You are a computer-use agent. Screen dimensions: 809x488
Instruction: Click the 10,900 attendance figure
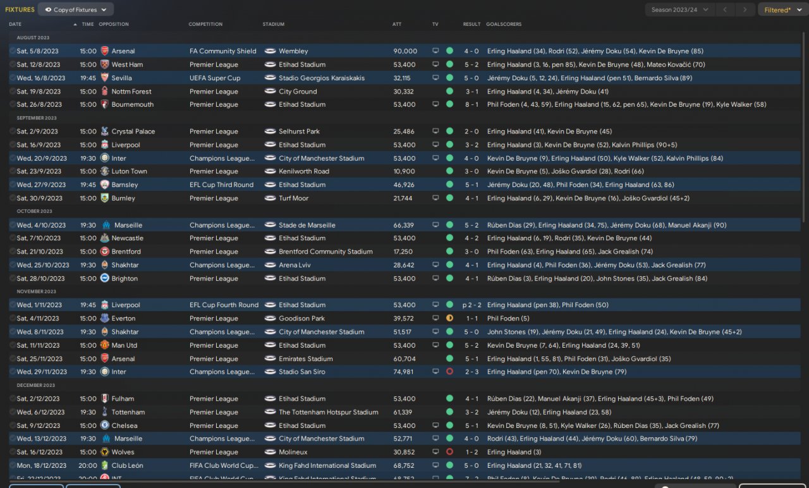pyautogui.click(x=404, y=171)
